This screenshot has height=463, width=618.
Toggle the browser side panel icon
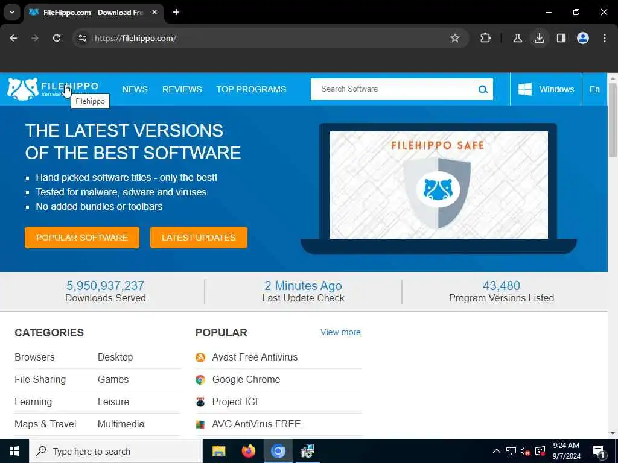tap(561, 38)
